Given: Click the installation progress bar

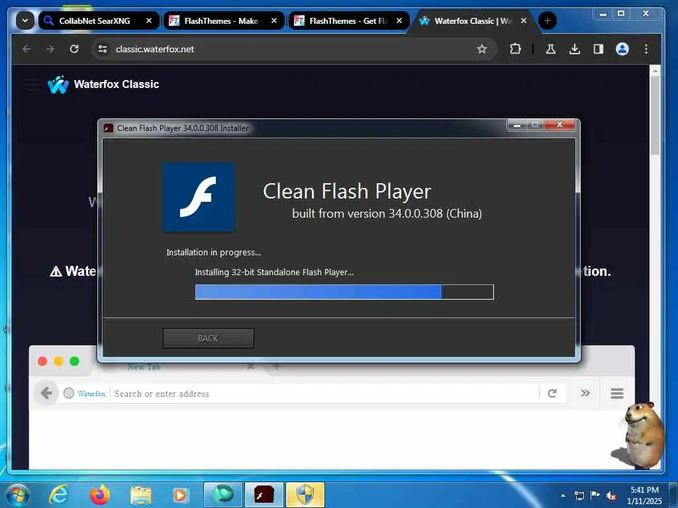Looking at the screenshot, I should [x=344, y=292].
